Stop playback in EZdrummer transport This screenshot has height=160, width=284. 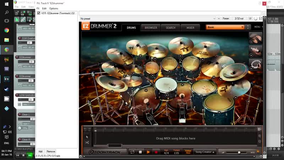click(140, 152)
